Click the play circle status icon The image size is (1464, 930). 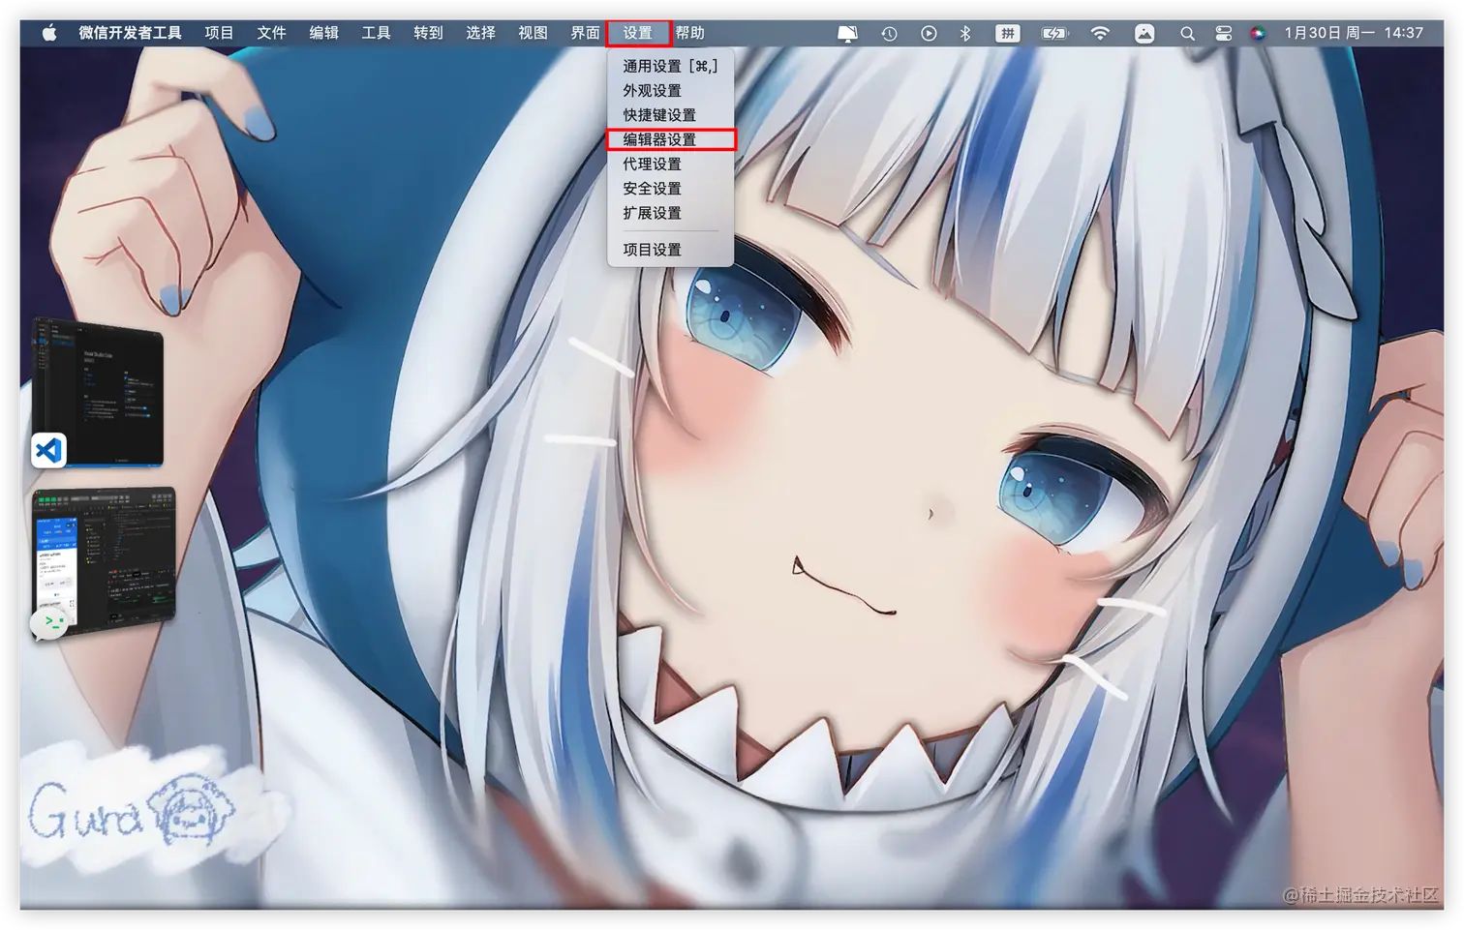tap(929, 33)
